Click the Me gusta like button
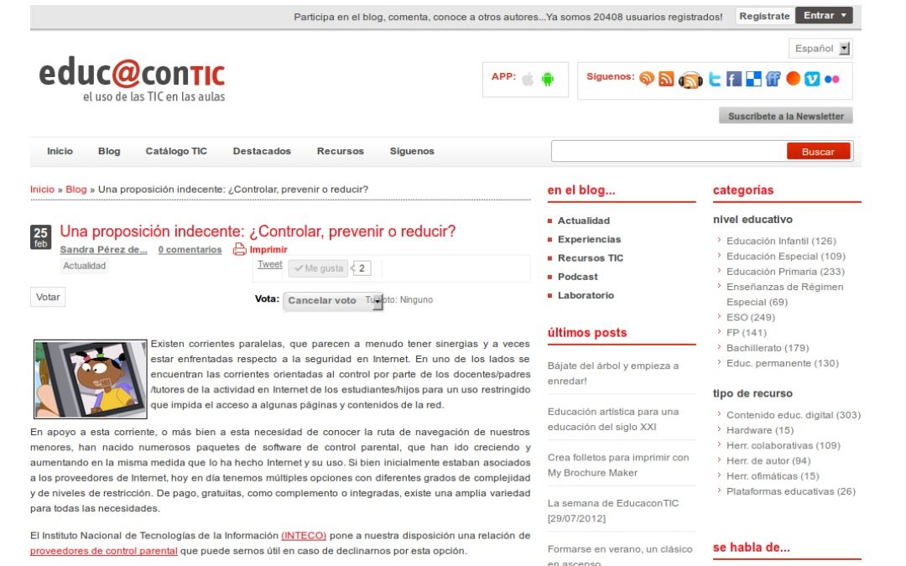The width and height of the screenshot is (906, 566). (x=319, y=268)
